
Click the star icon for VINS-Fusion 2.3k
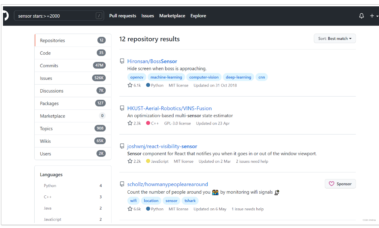click(130, 123)
